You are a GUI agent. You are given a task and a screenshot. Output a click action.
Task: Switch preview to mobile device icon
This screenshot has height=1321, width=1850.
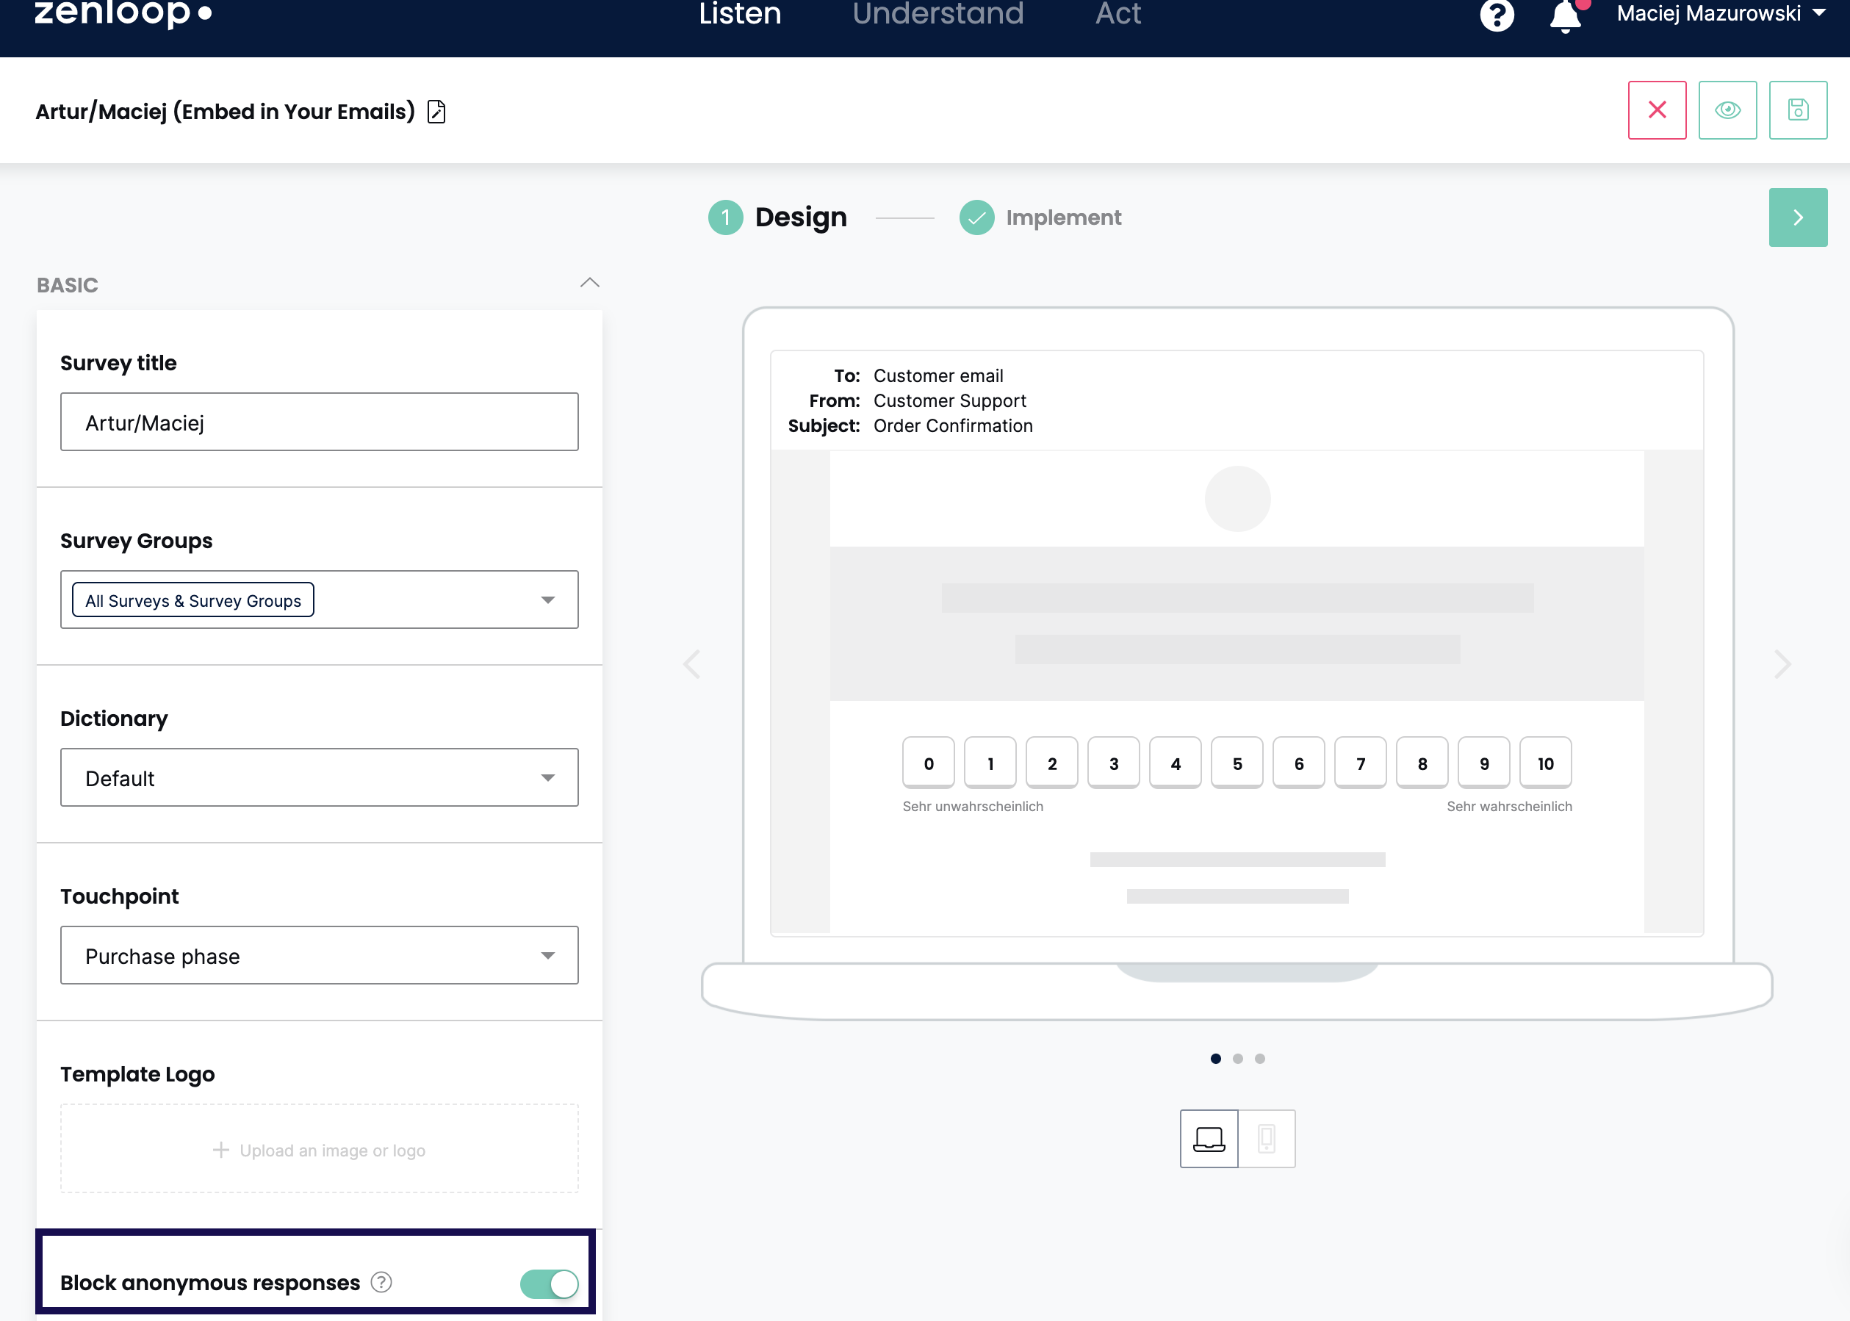1266,1138
